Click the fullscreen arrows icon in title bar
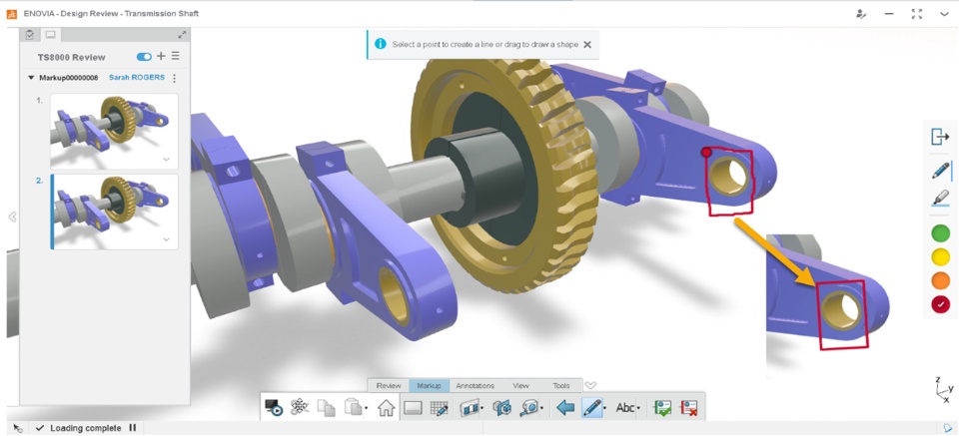This screenshot has height=436, width=959. click(916, 13)
